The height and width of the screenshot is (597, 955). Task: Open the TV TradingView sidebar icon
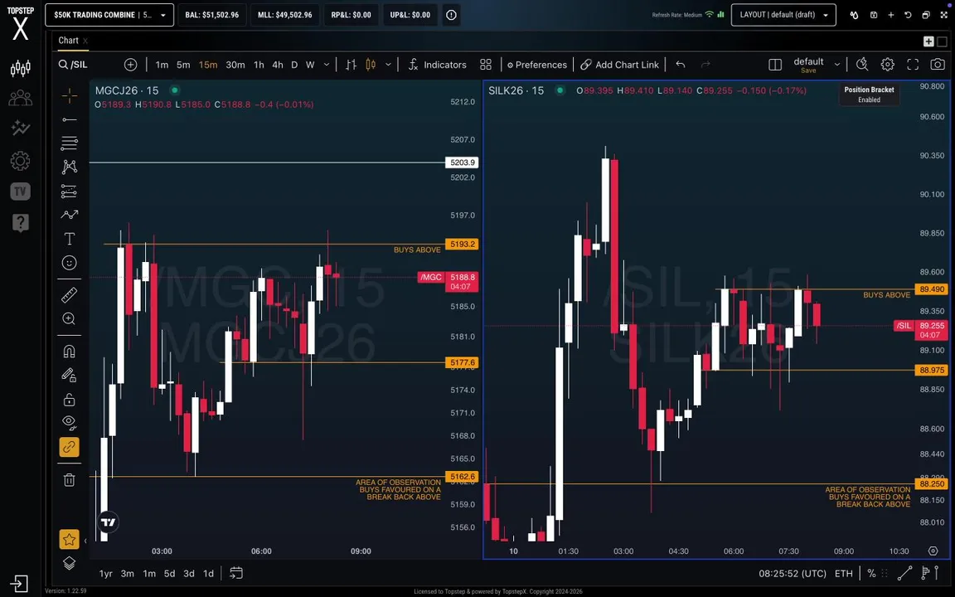(20, 192)
